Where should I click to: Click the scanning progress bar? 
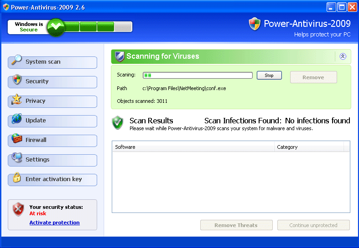pos(198,76)
